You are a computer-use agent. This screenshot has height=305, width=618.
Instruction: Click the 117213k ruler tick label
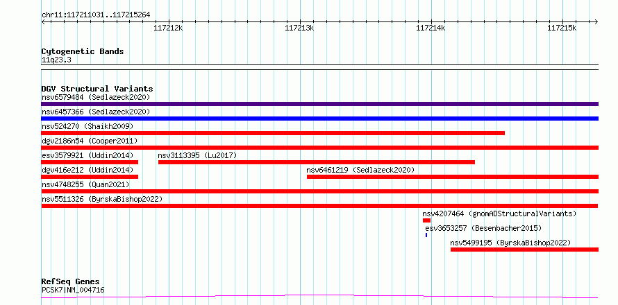coord(299,28)
